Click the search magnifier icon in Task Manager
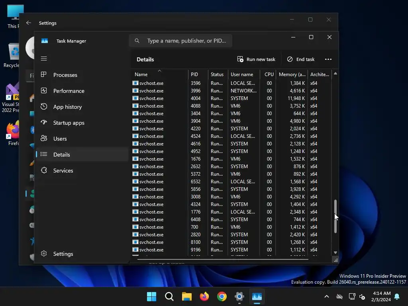Image resolution: width=408 pixels, height=306 pixels. [x=137, y=41]
